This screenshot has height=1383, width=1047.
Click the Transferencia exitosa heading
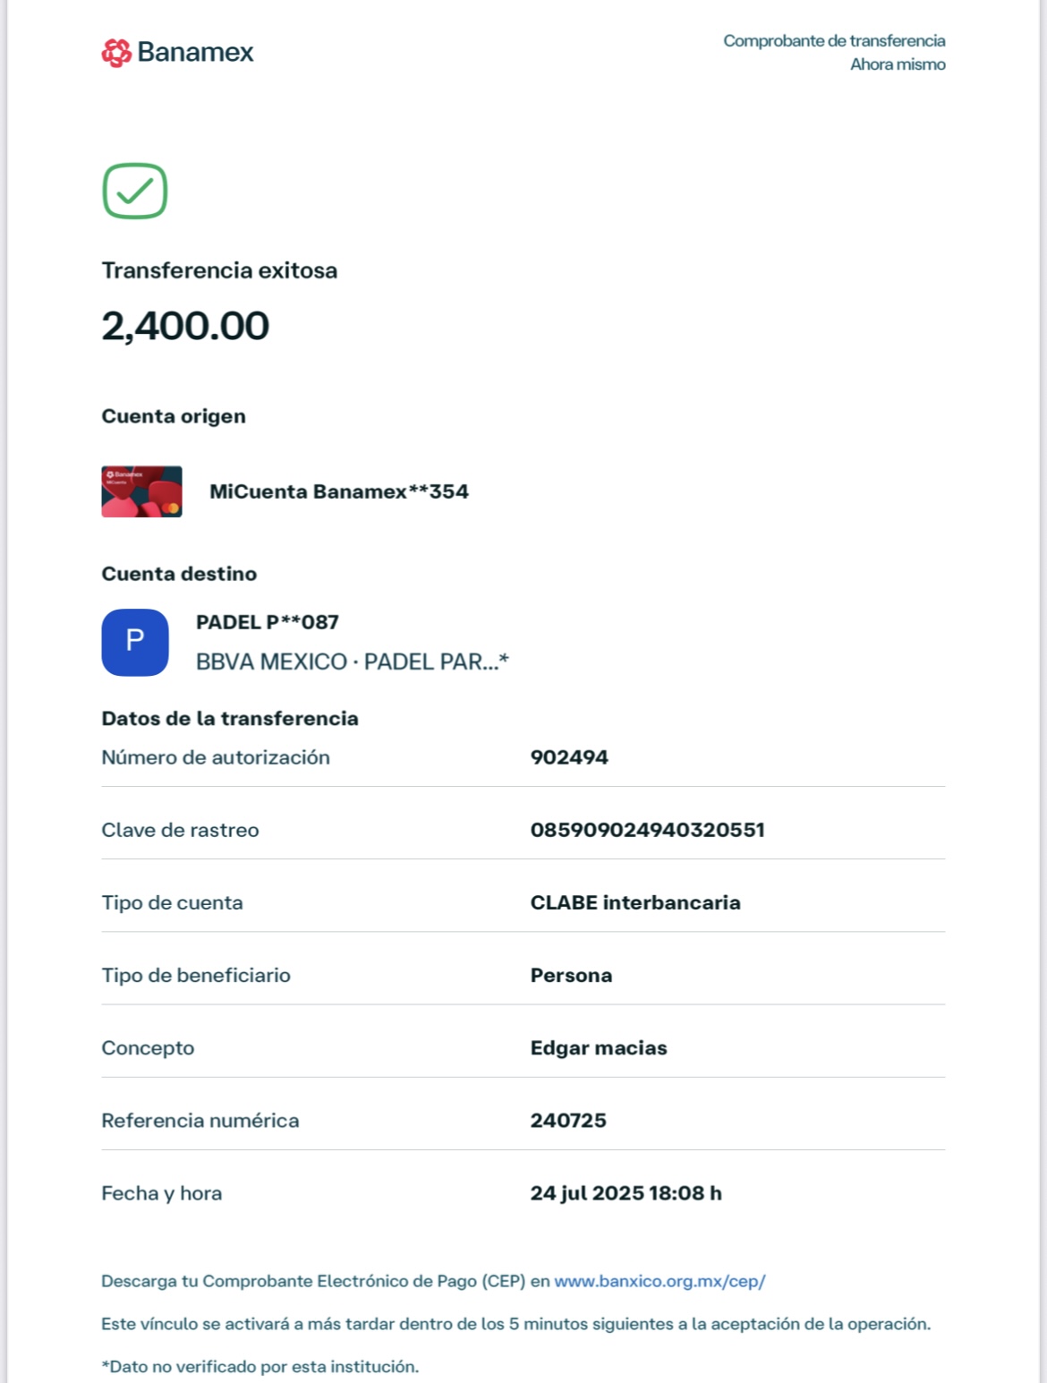(219, 270)
